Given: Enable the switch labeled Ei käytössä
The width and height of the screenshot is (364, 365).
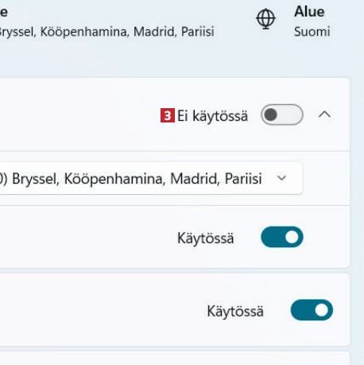Looking at the screenshot, I should click(282, 115).
